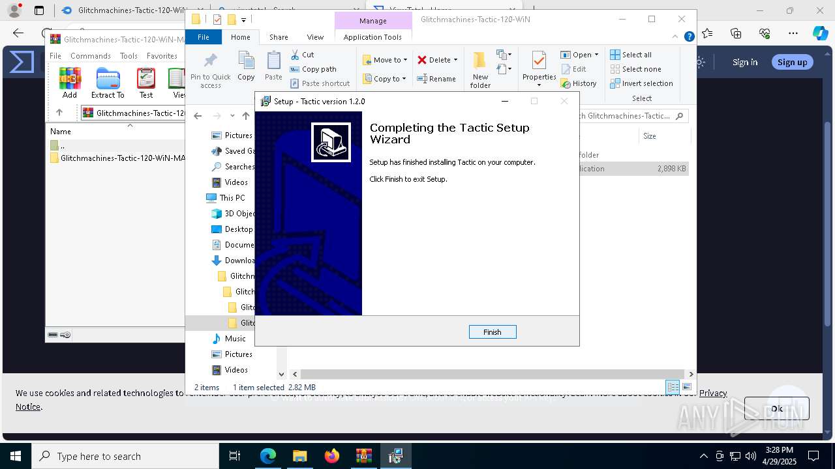Click Rename in Explorer ribbon
Screen dimensions: 835x469
tap(436, 79)
